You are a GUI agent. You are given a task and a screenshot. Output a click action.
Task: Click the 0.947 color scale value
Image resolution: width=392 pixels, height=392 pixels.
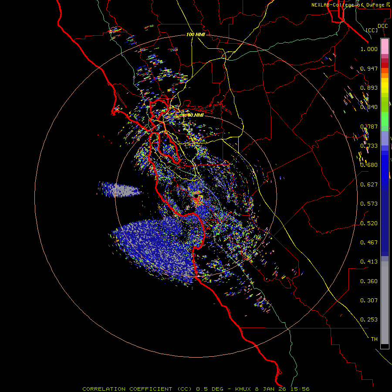click(369, 68)
